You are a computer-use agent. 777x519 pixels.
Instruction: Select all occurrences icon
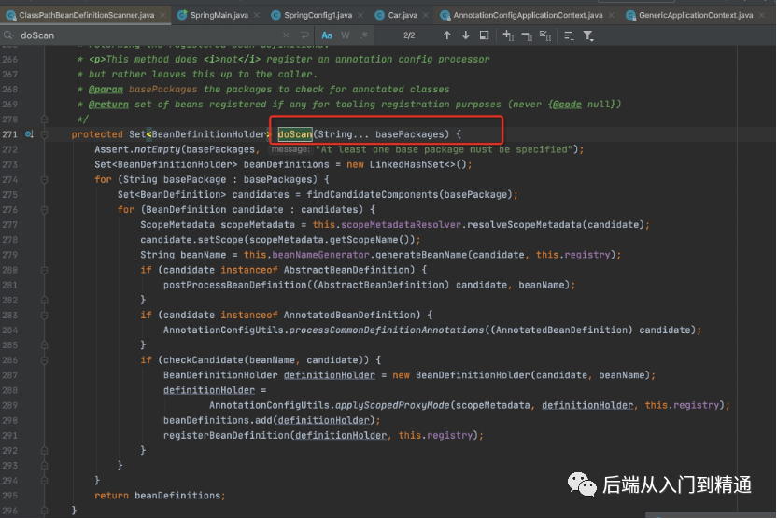pyautogui.click(x=545, y=35)
